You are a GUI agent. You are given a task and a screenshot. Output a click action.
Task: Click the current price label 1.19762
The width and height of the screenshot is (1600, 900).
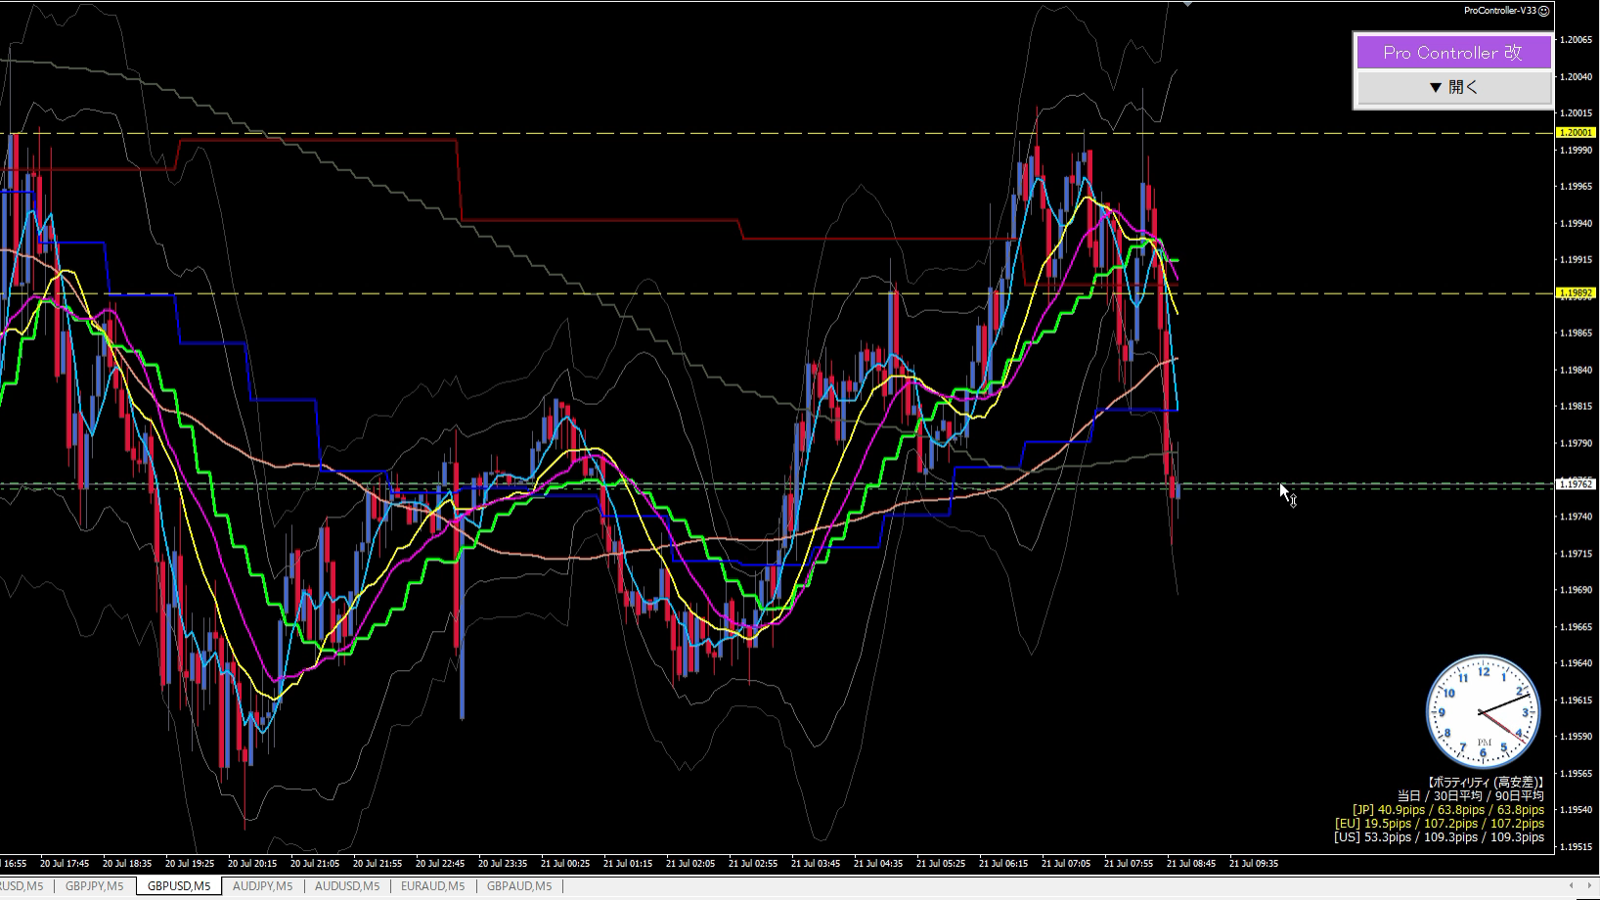click(x=1575, y=484)
